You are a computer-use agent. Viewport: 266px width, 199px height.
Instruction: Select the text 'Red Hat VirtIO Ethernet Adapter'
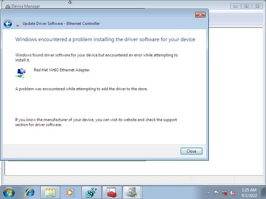(x=62, y=70)
